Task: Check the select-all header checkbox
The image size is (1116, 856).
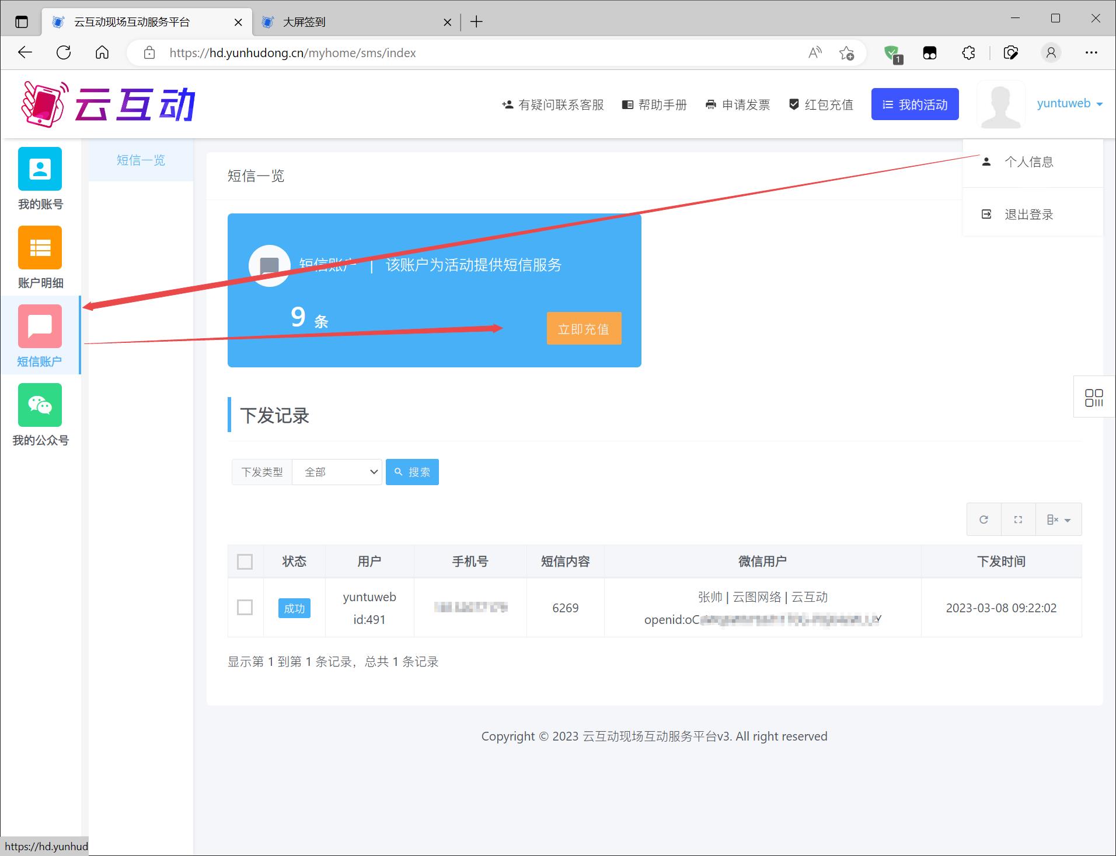Action: tap(245, 562)
